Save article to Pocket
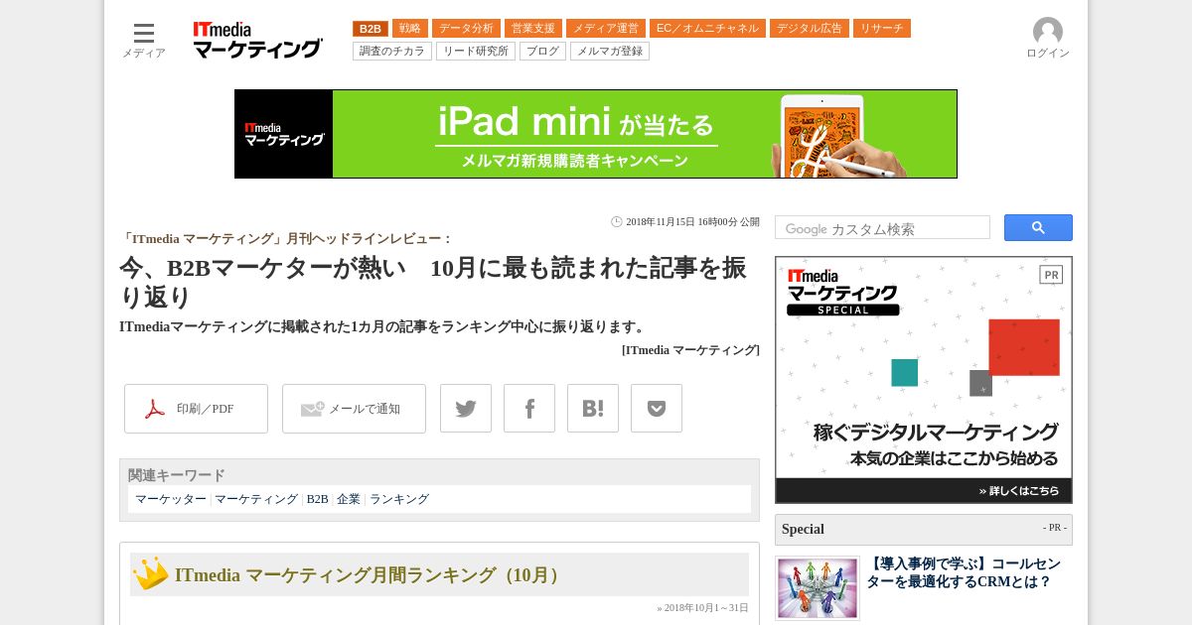1192x625 pixels. coord(657,409)
